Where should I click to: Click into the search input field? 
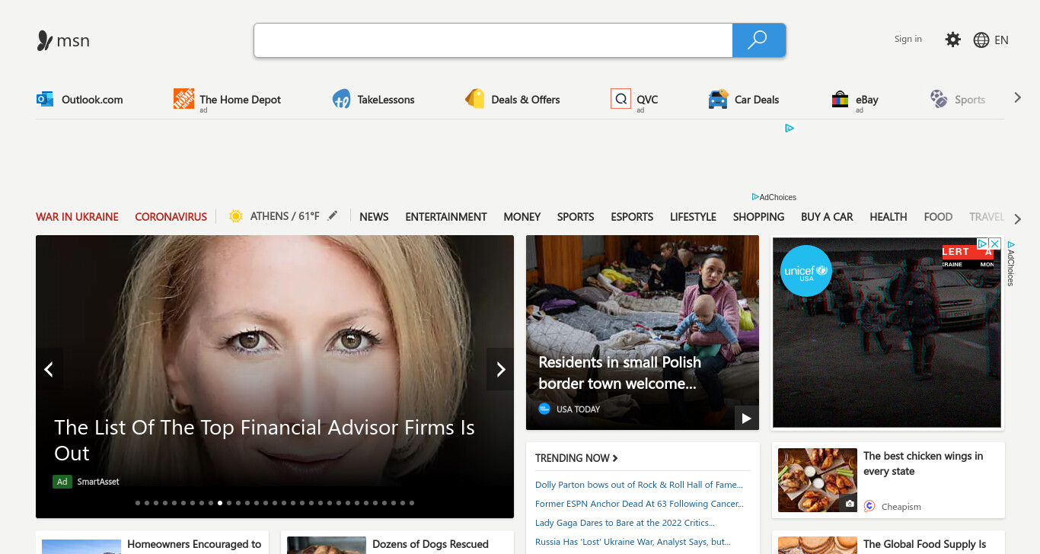pos(493,40)
